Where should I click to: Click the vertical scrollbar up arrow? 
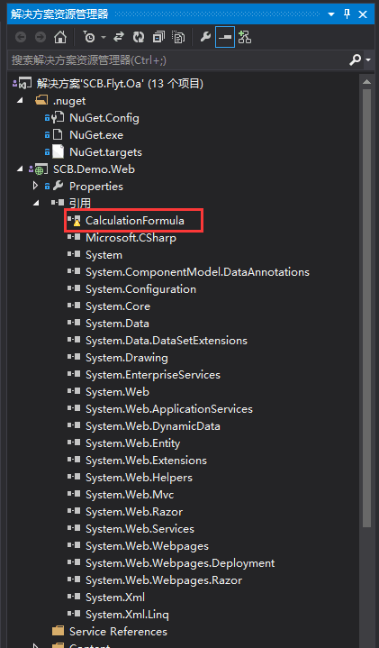(x=366, y=82)
